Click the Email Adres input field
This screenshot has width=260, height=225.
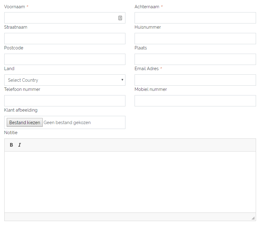(x=195, y=80)
